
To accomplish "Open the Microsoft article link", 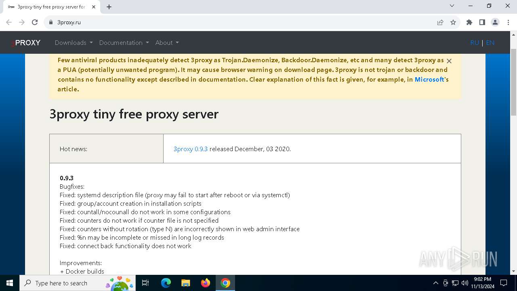I will pos(429,80).
